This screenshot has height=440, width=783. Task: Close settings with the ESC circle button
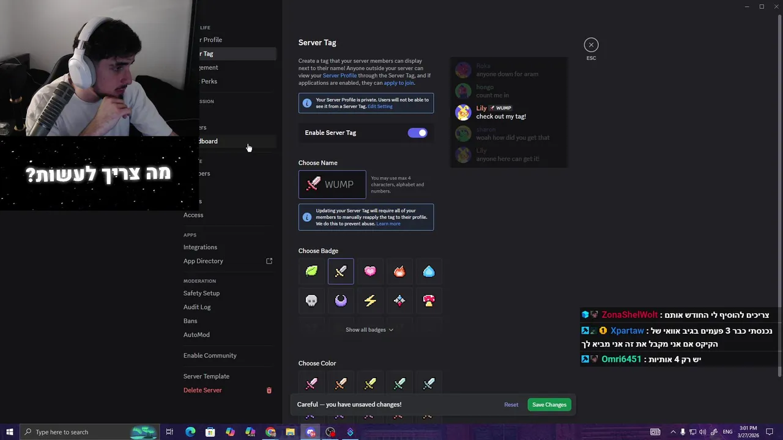point(591,45)
